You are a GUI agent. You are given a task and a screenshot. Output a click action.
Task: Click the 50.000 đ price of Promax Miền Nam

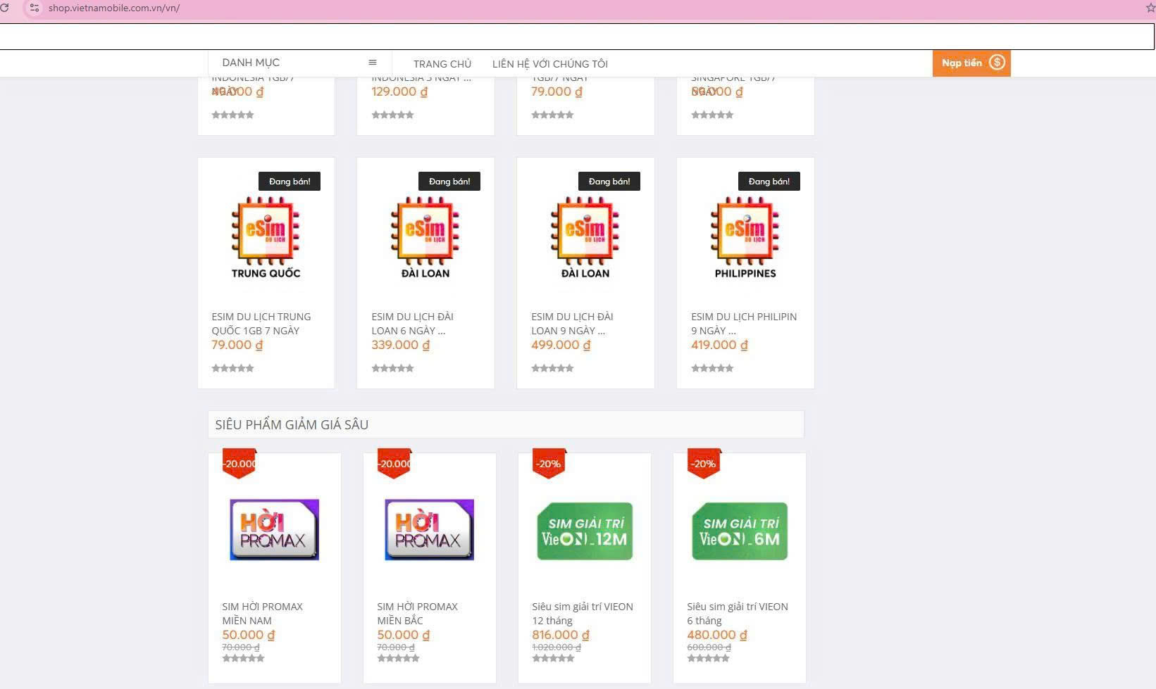249,636
